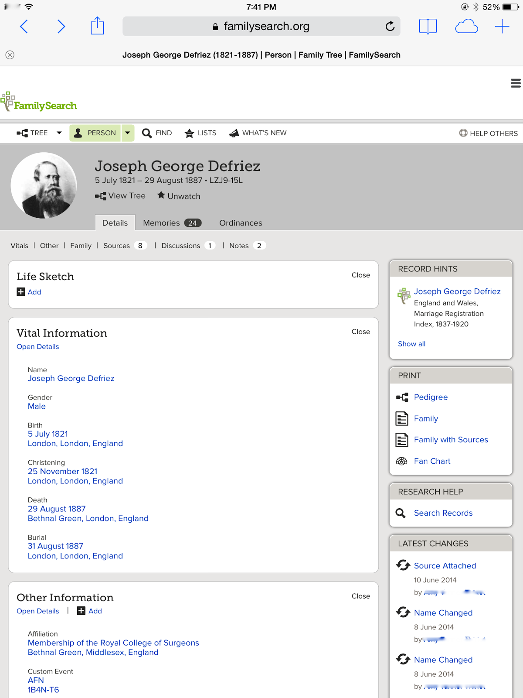This screenshot has width=523, height=698.
Task: Reload the familysearch.org page
Action: [x=390, y=27]
